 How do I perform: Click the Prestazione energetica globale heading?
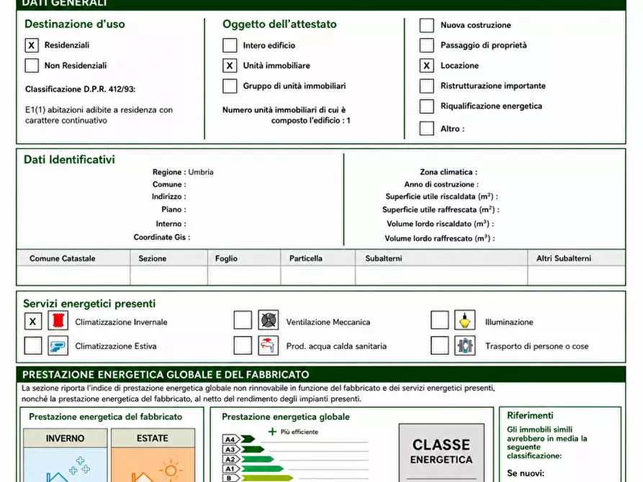point(286,417)
